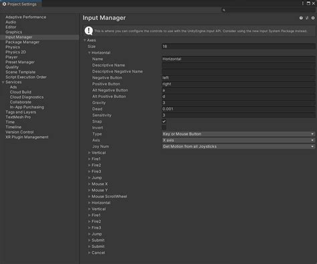The width and height of the screenshot is (317, 264).
Task: Enable the Invert checkbox
Action: pos(164,127)
